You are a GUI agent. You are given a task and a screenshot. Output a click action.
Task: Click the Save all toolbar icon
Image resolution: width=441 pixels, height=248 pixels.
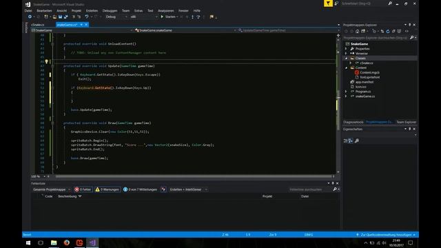click(x=66, y=17)
